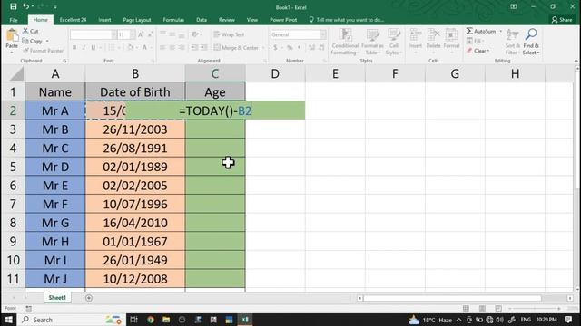The image size is (581, 326).
Task: Click the Undo arrow icon
Action: 25,6
